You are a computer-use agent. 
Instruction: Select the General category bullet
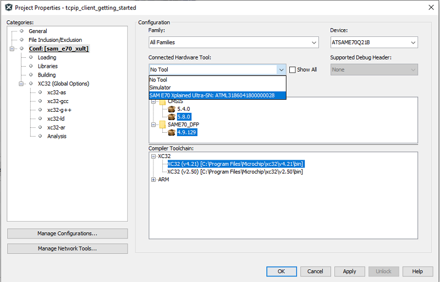click(x=21, y=31)
